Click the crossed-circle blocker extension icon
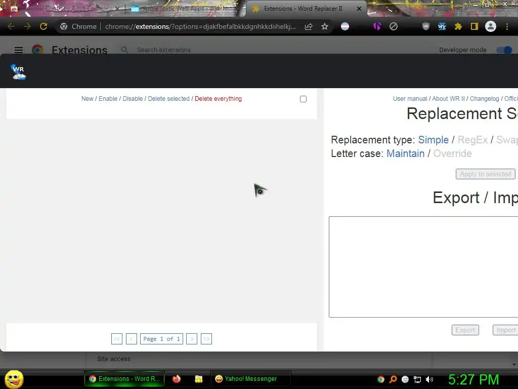The image size is (518, 389). pyautogui.click(x=394, y=26)
